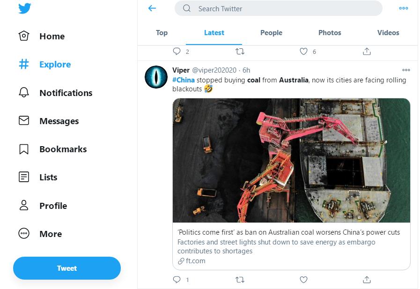
Task: Like the upper tweet with 6 likes
Action: pos(303,52)
